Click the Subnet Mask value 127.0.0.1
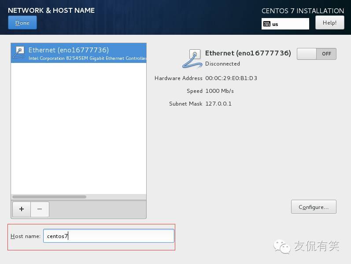The height and width of the screenshot is (264, 351). point(218,103)
